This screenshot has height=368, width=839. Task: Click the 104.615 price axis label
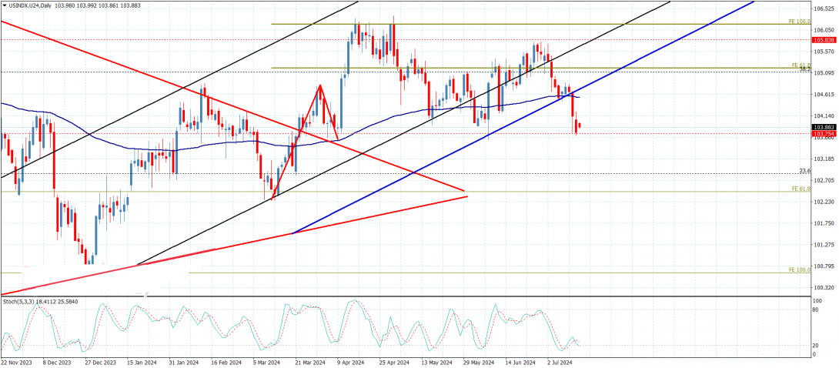824,95
